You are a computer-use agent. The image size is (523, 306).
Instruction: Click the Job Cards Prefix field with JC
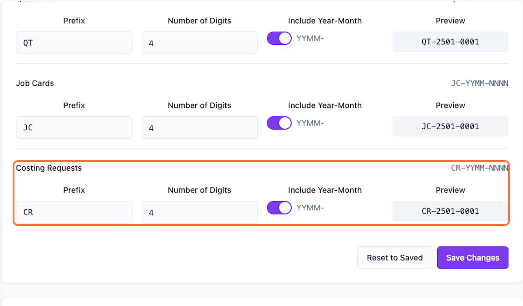[74, 128]
